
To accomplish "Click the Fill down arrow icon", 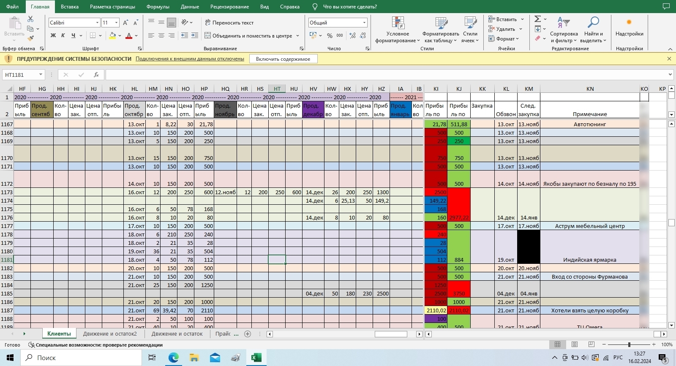I will pos(537,29).
